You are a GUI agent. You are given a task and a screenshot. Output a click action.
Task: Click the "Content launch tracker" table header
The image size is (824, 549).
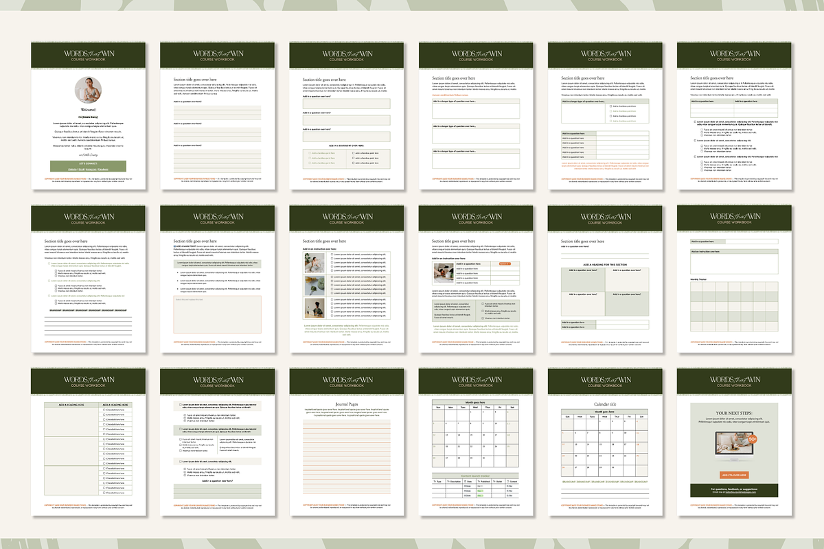475,475
